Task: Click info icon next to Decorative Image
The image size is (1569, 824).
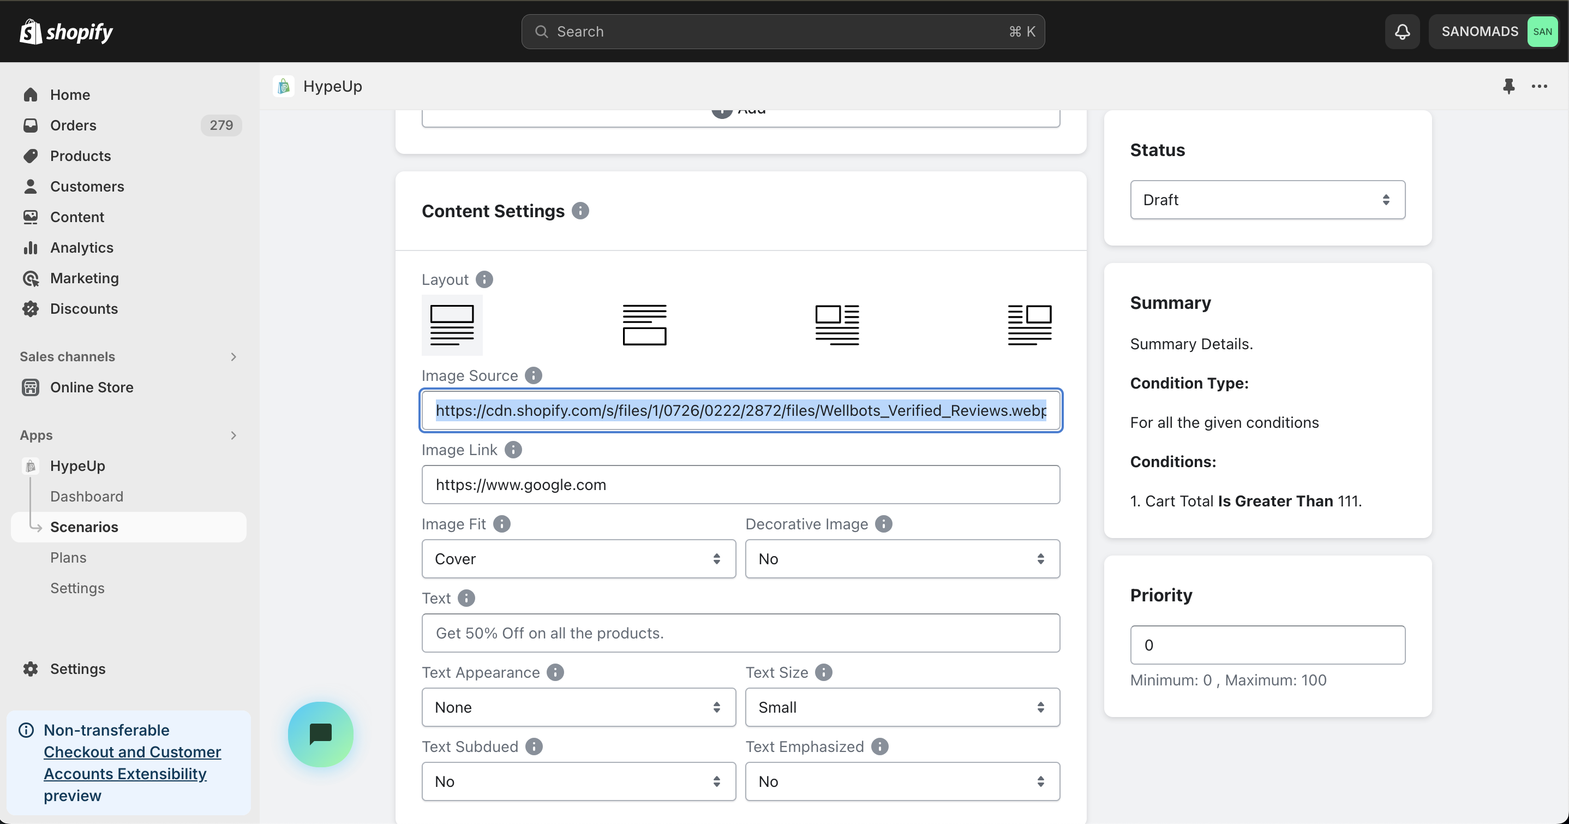Action: pos(883,524)
